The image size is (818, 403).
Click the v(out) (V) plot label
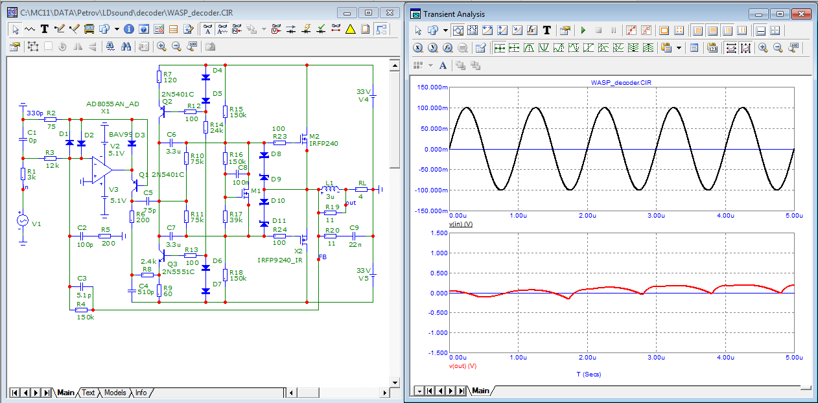[x=463, y=366]
